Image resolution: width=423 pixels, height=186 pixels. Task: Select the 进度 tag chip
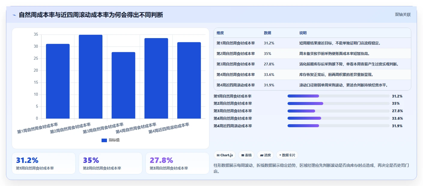point(265,155)
